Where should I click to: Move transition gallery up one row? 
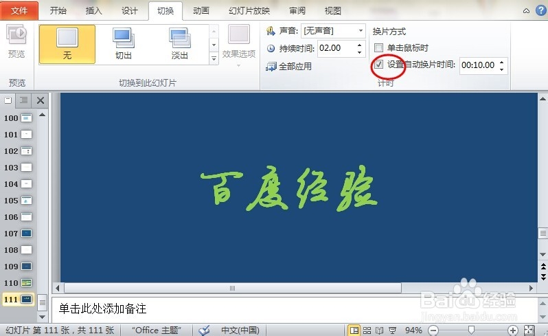tap(214, 32)
